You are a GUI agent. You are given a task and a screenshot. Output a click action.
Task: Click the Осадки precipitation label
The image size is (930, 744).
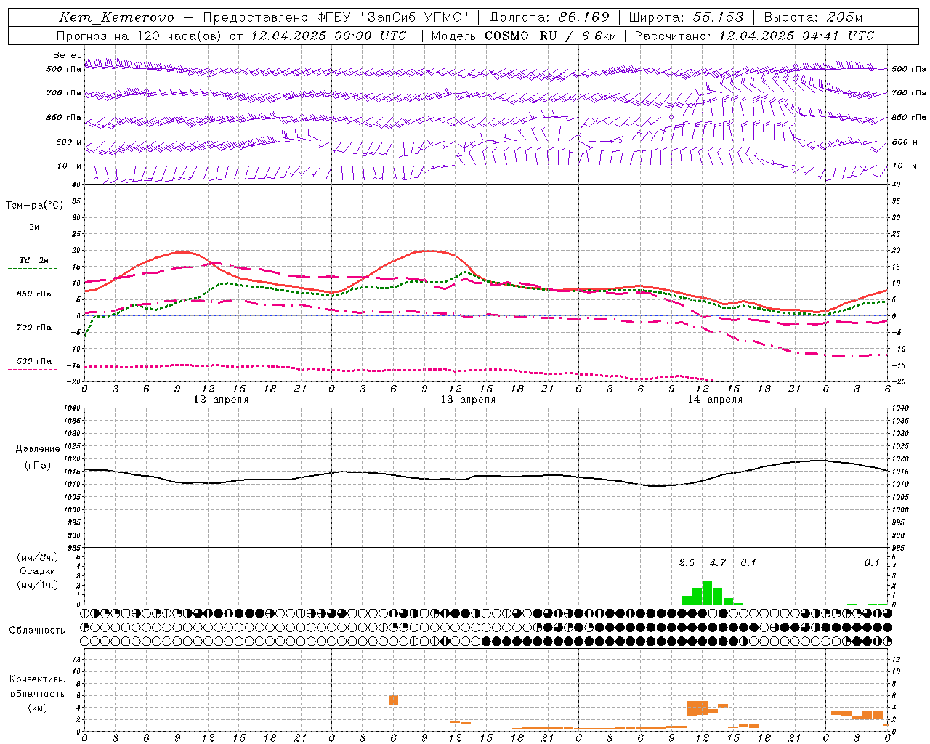click(x=38, y=571)
